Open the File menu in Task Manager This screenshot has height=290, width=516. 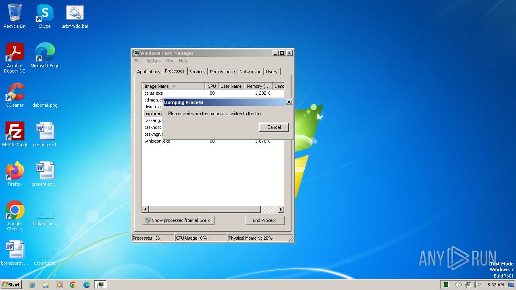137,61
